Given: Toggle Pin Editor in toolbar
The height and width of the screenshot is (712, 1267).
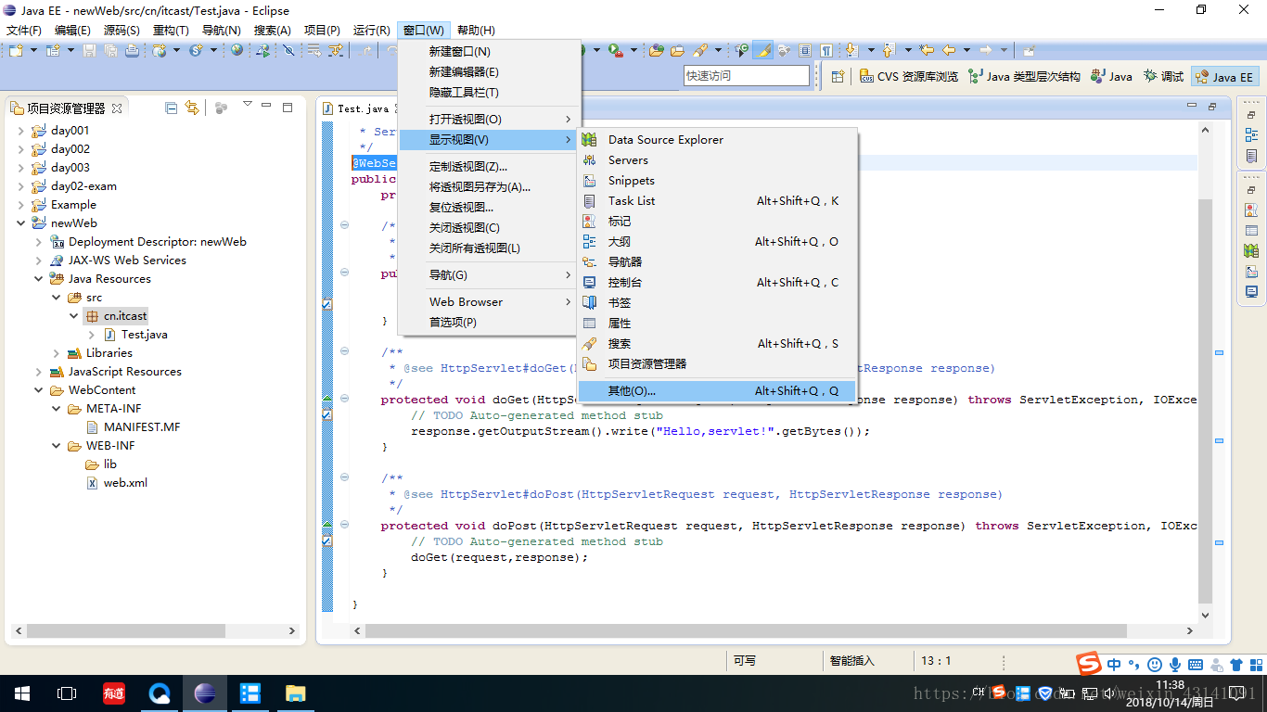Looking at the screenshot, I should [1028, 50].
